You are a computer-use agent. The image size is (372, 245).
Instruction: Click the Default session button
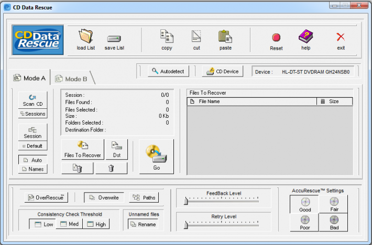click(32, 146)
